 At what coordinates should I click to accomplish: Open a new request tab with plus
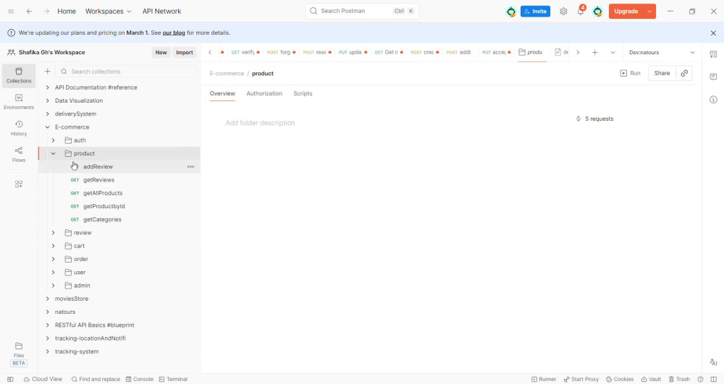tap(594, 53)
